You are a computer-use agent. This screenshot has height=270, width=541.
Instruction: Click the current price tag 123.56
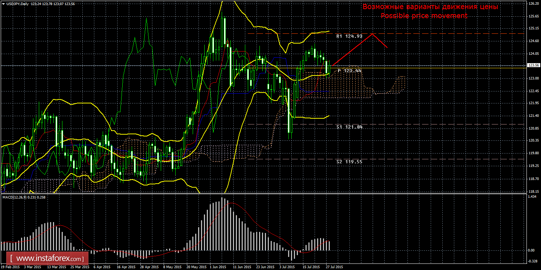(x=533, y=66)
